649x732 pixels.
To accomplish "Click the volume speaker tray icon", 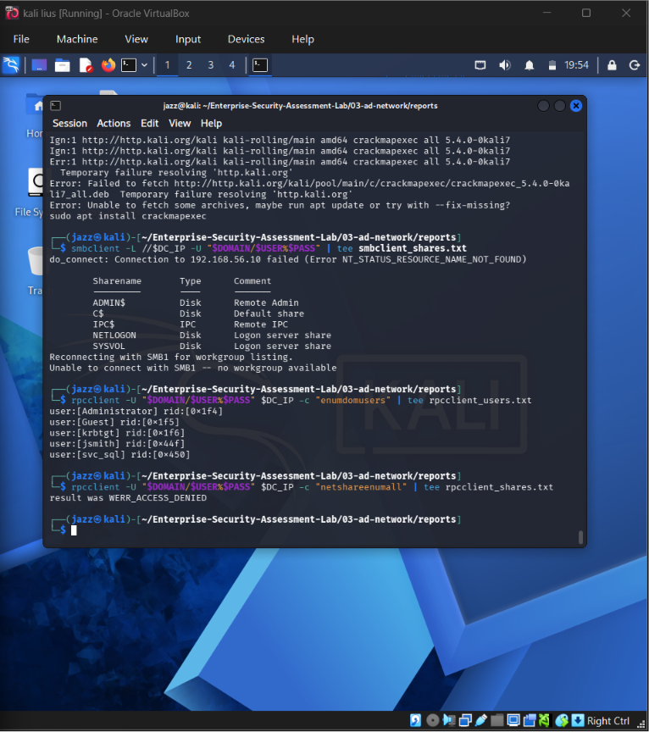I will (505, 65).
